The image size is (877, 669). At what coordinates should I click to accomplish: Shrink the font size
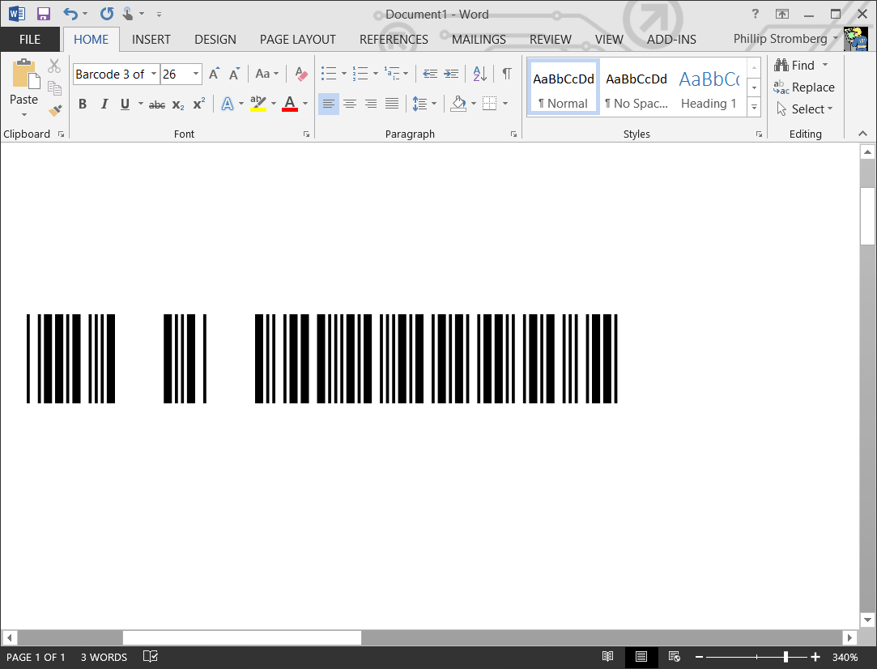point(234,74)
